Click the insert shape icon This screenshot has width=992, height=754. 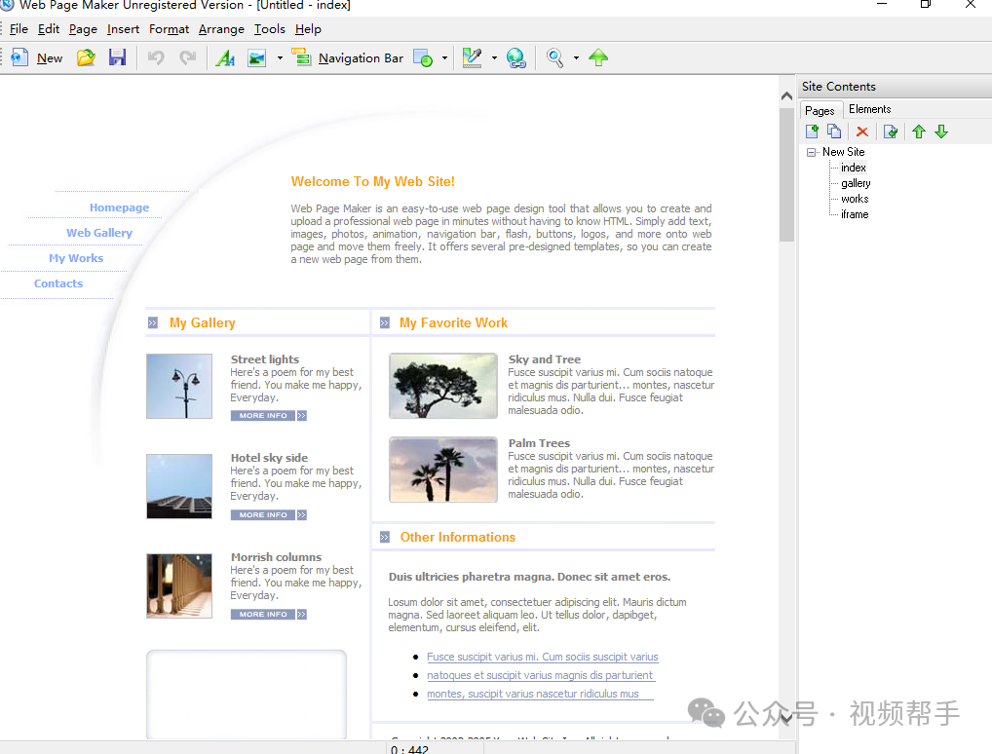click(423, 57)
